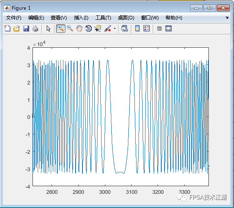Insert a legend via toolbar icon
The width and height of the screenshot is (234, 208).
coord(146,28)
